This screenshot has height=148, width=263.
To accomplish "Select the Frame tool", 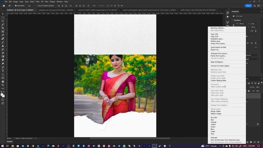I will pyautogui.click(x=3, y=32).
